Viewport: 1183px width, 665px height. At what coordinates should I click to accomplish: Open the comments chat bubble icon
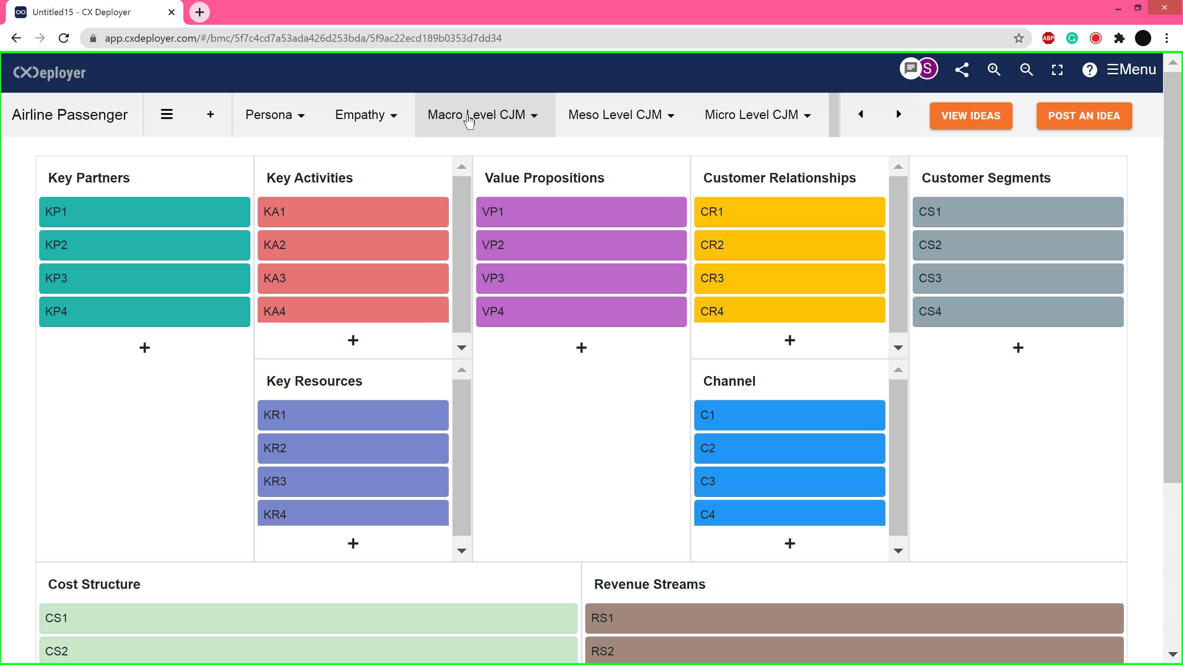[x=910, y=69]
